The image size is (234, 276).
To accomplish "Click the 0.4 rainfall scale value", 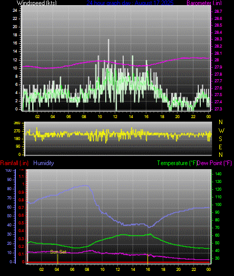I will (21, 231).
